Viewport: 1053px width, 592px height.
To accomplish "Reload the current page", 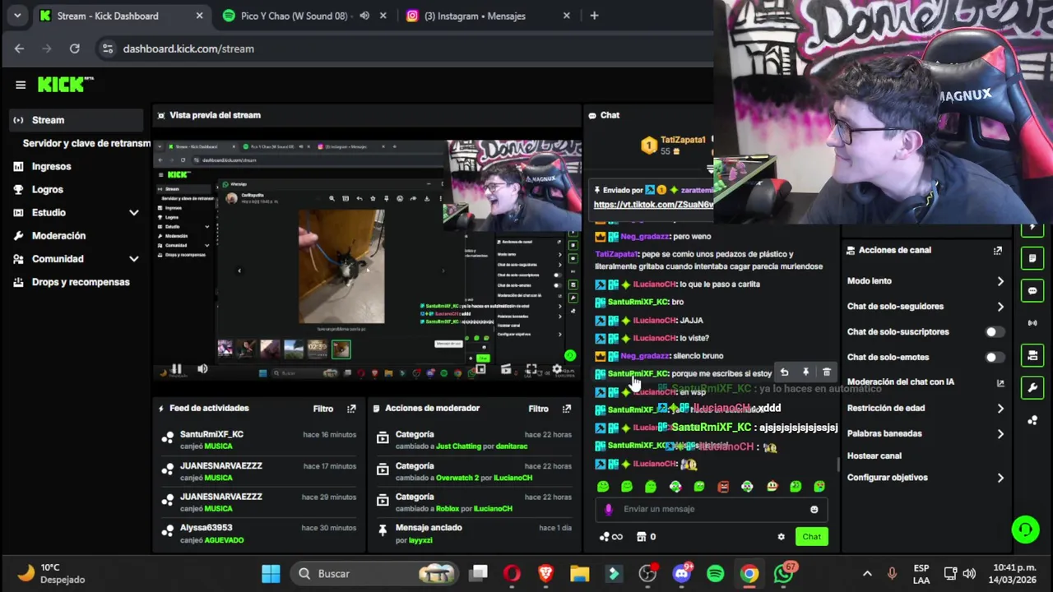I will [x=74, y=49].
